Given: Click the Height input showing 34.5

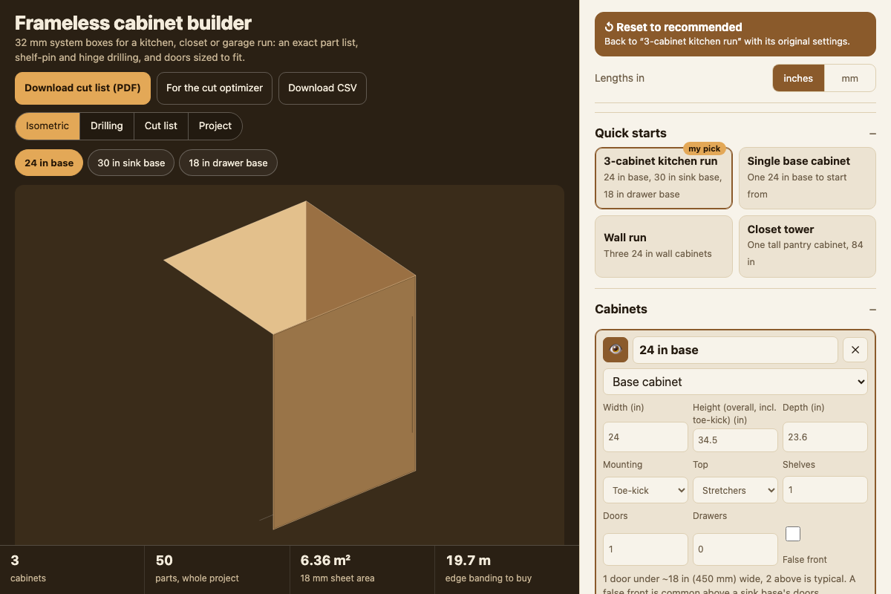Looking at the screenshot, I should point(735,440).
